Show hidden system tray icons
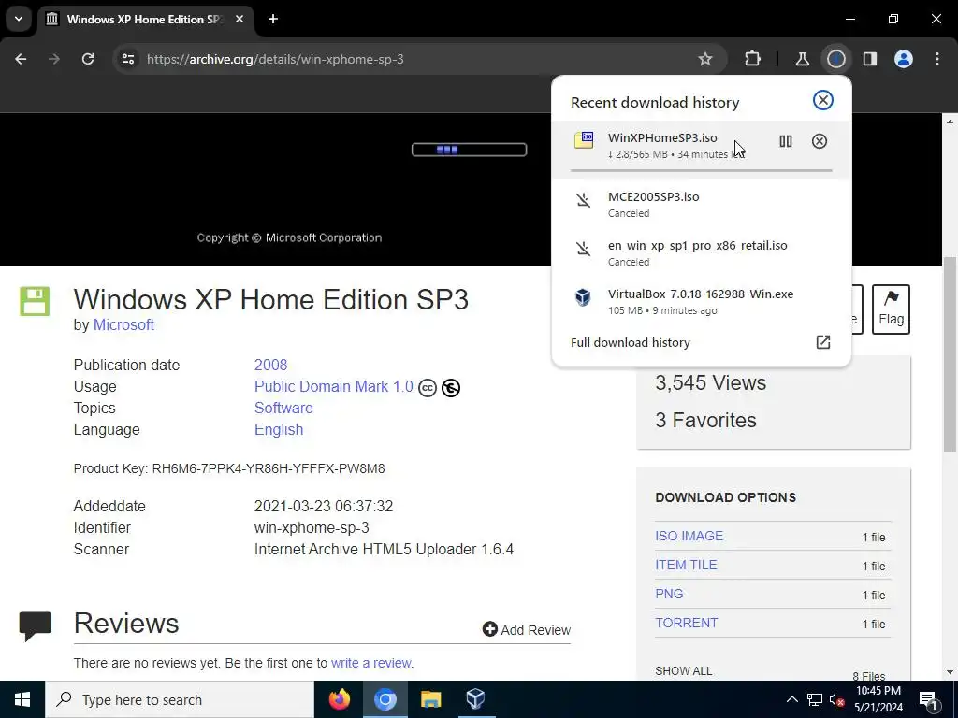The height and width of the screenshot is (718, 958). click(x=791, y=699)
